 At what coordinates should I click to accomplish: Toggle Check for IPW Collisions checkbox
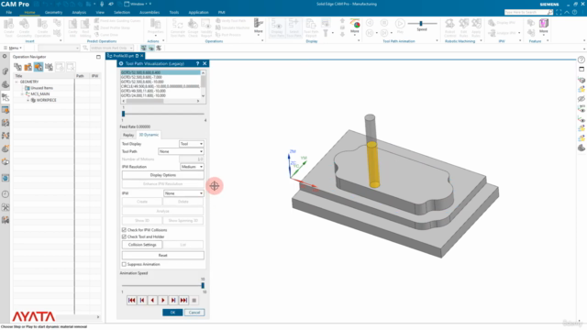124,230
